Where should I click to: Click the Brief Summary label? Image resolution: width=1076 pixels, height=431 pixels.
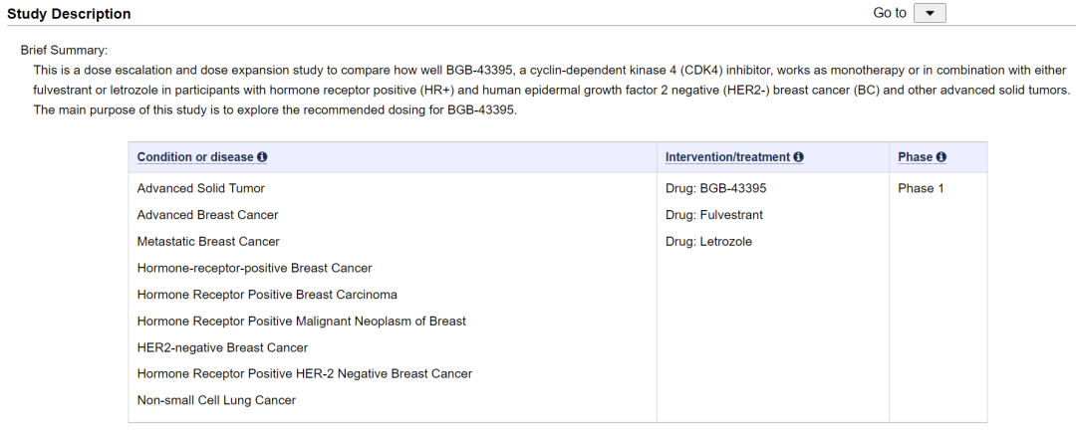[64, 50]
